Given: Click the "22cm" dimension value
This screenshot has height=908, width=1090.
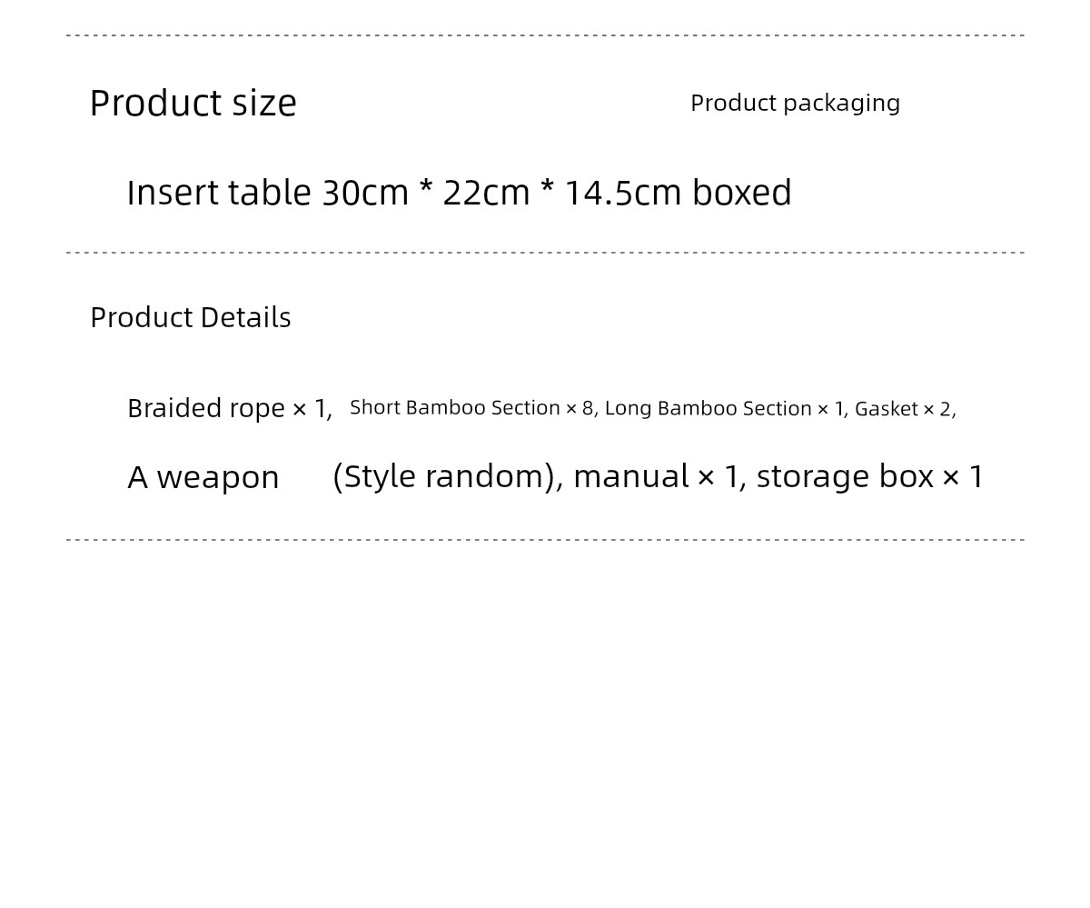Looking at the screenshot, I should pyautogui.click(x=486, y=193).
